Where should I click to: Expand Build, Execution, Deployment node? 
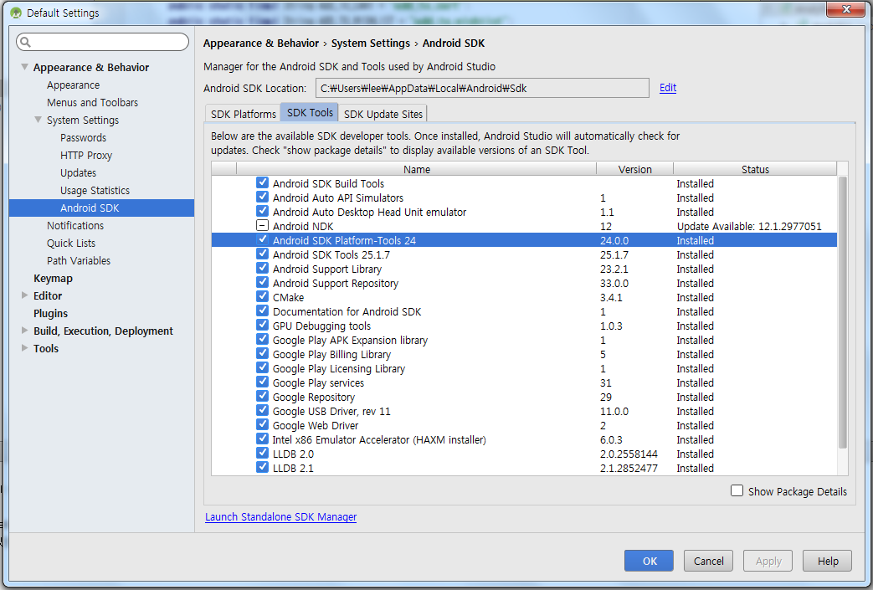click(24, 331)
